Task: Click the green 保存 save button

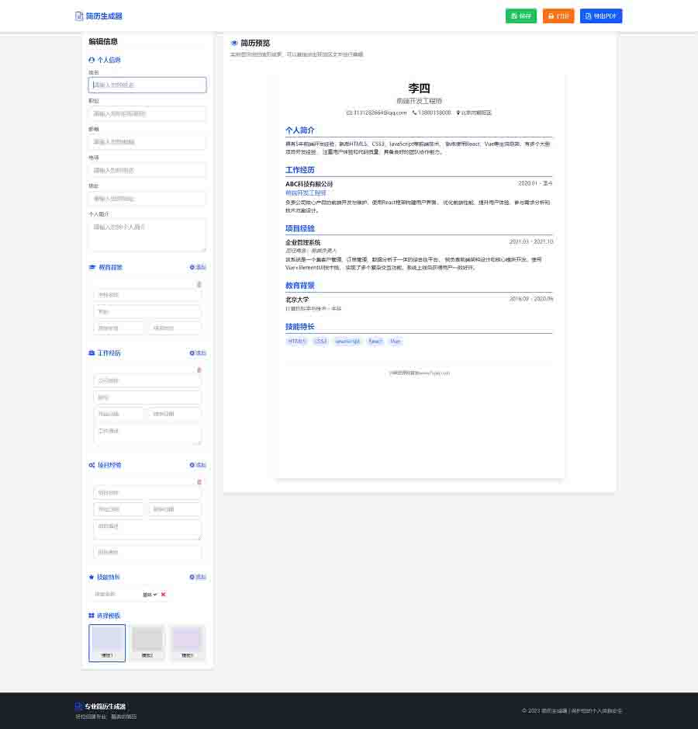Action: 521,16
